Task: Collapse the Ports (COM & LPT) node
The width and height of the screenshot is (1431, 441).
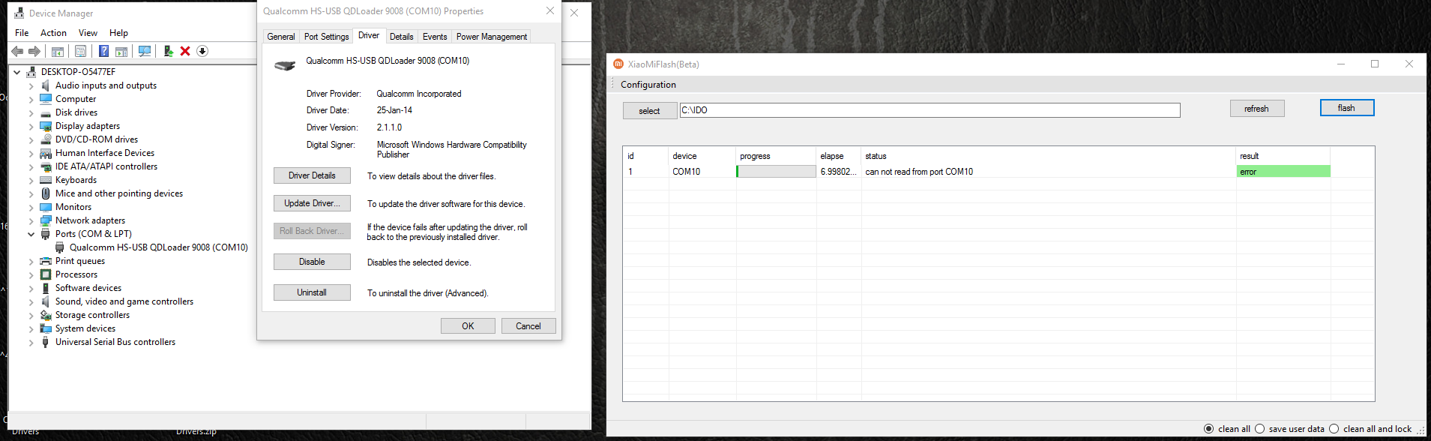Action: [31, 234]
